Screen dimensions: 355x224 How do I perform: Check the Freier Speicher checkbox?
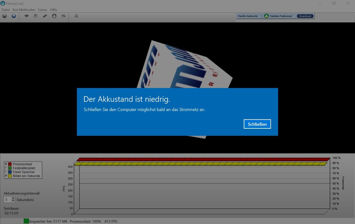6,172
